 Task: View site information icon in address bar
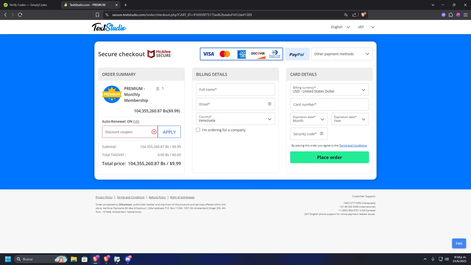pos(107,15)
